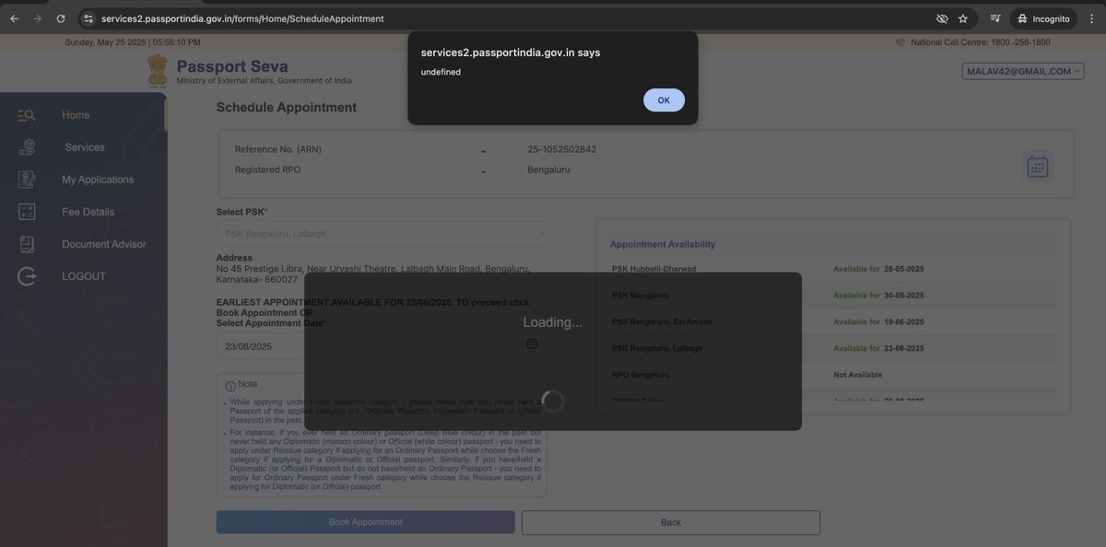This screenshot has width=1106, height=547.
Task: Select PSK Bengaluru, Sai Arcade row
Action: point(833,322)
